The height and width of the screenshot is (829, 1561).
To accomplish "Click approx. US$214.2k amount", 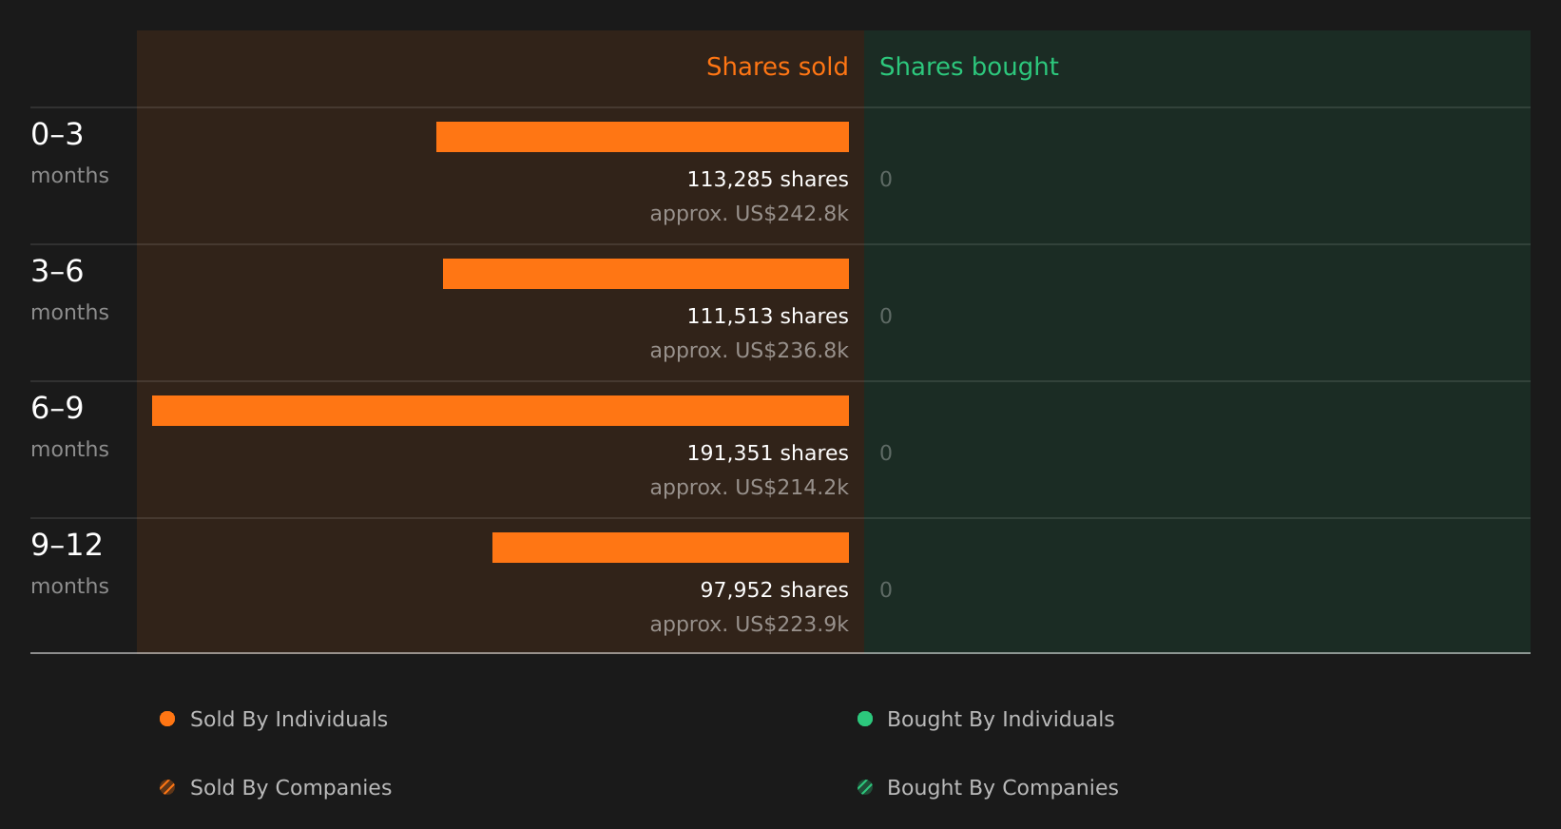I will (x=749, y=488).
